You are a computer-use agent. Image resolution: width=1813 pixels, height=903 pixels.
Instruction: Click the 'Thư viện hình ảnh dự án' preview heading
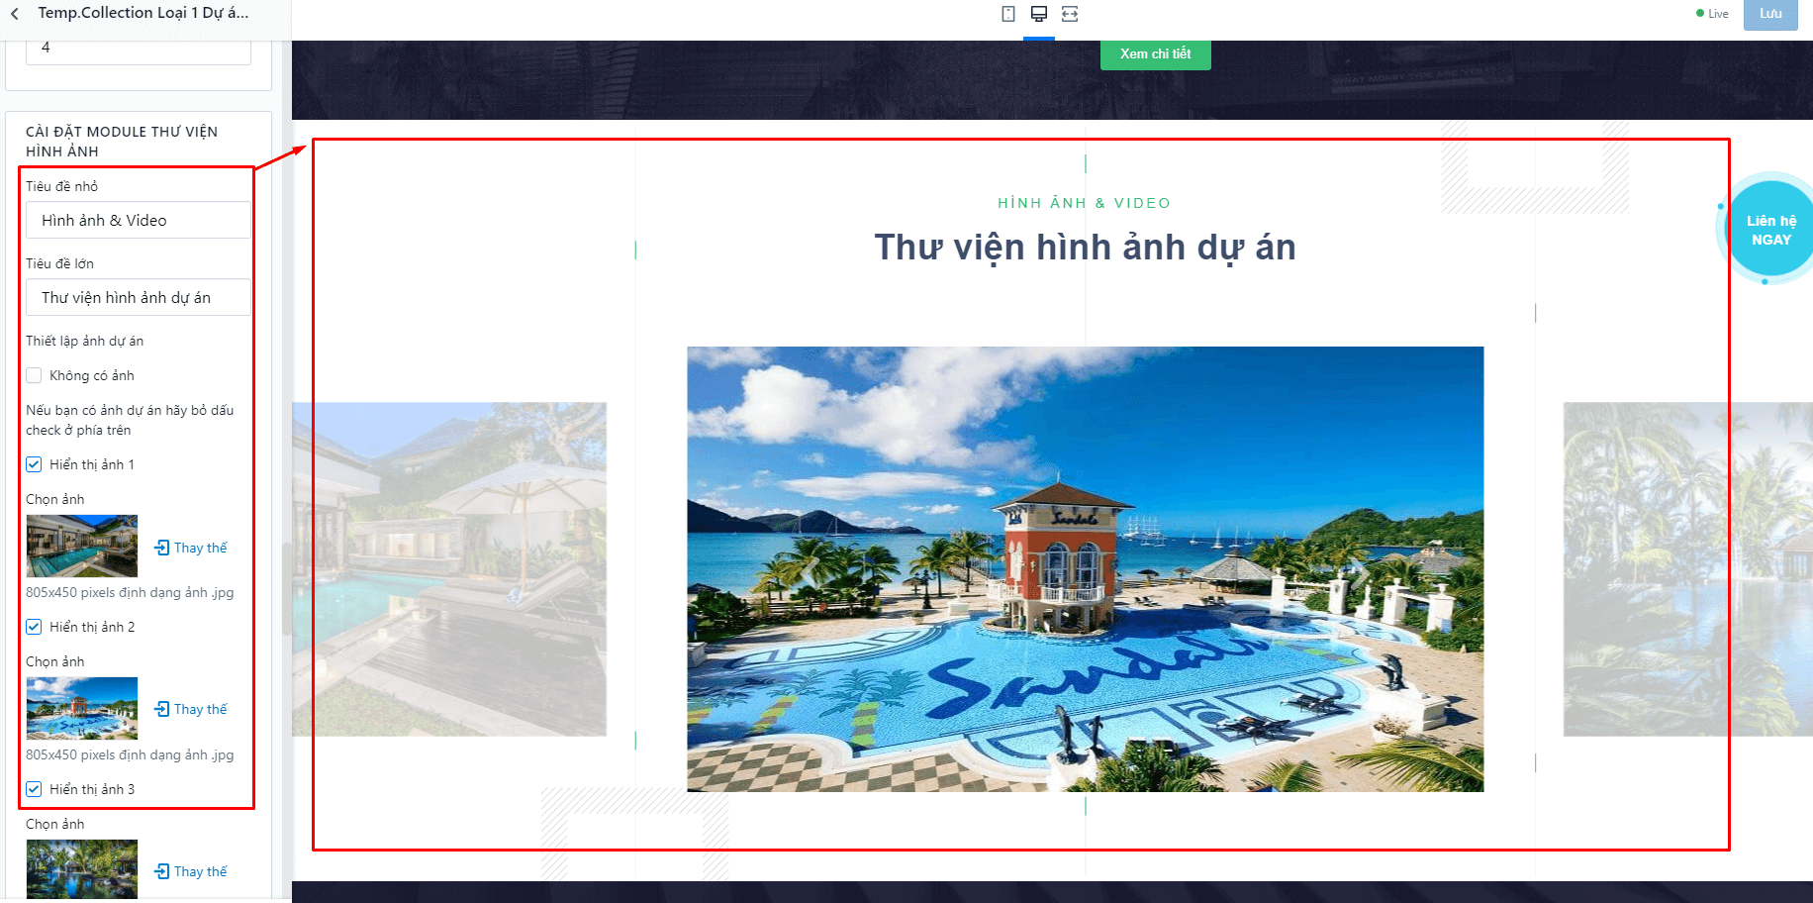point(1086,248)
